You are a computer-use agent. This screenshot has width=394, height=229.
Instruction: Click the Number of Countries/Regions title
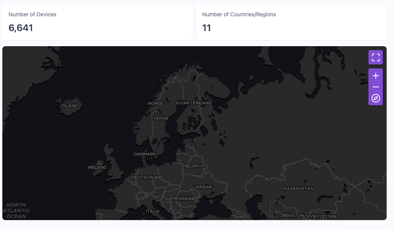click(x=239, y=14)
